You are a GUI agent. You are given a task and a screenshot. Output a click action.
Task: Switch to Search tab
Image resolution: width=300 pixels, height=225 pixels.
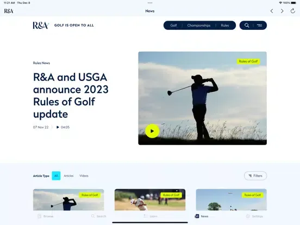(x=99, y=216)
